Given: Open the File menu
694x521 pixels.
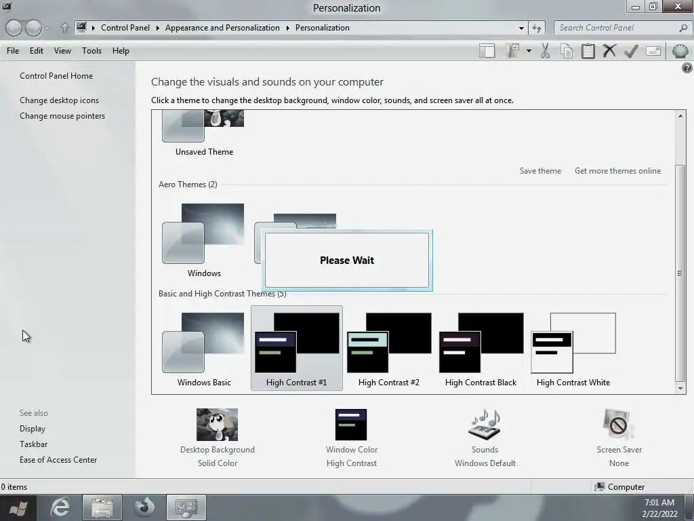Looking at the screenshot, I should [x=13, y=51].
